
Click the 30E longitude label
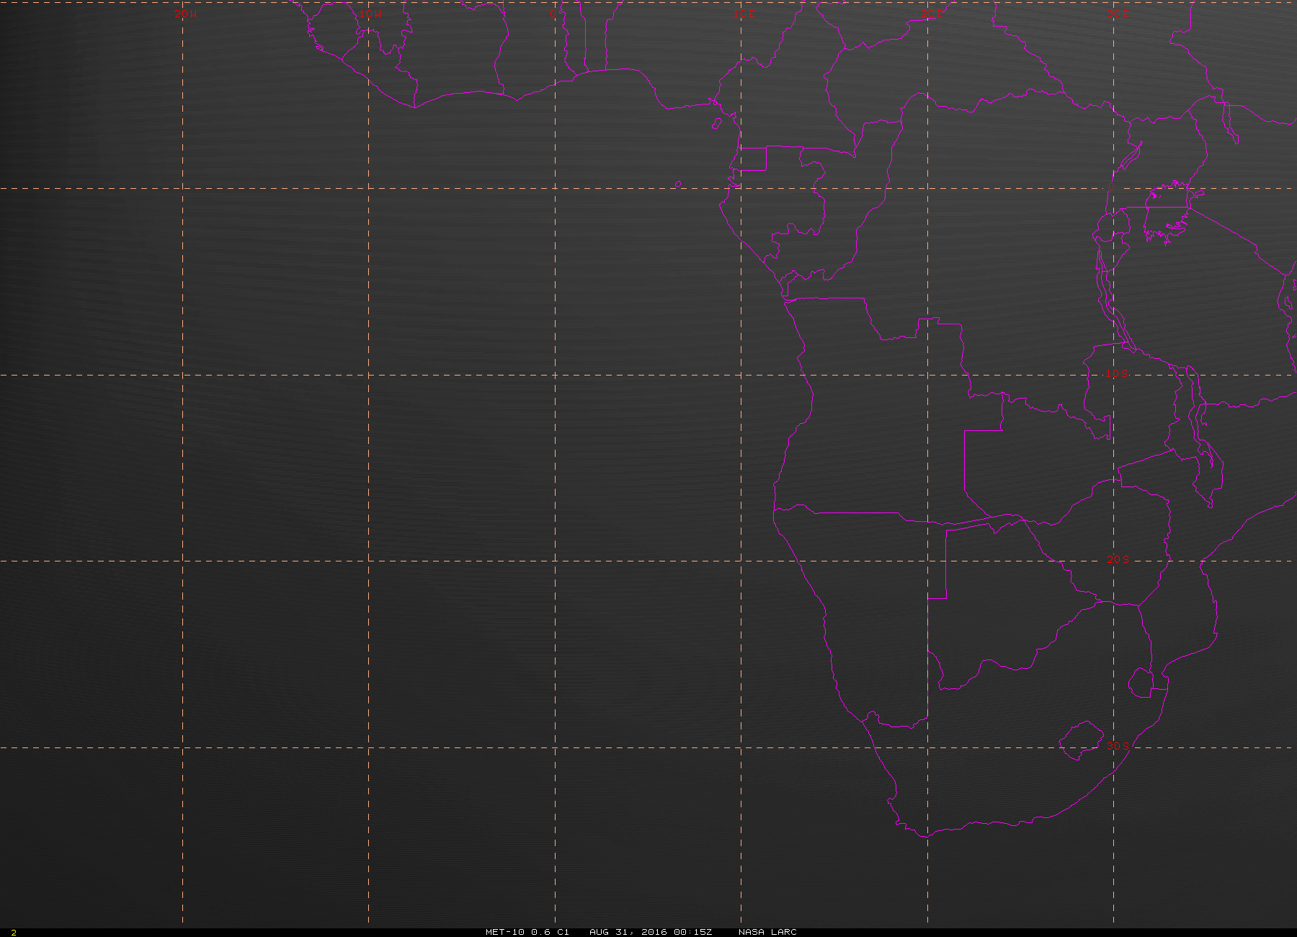(x=1118, y=14)
